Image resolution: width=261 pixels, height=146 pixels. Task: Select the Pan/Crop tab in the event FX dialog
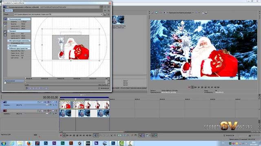[8, 11]
